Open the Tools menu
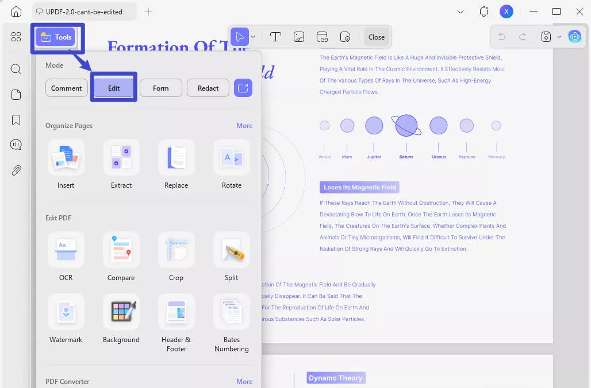 click(56, 37)
